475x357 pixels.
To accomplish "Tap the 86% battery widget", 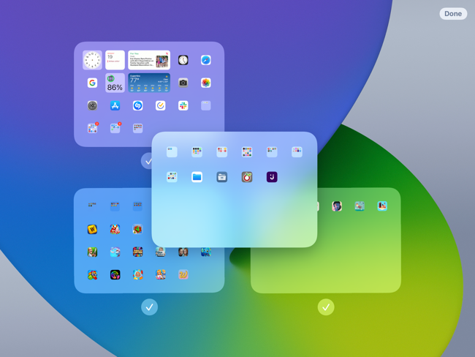I will [115, 83].
